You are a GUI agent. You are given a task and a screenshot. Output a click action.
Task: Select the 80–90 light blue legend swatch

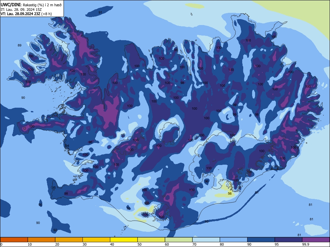pos(234,240)
